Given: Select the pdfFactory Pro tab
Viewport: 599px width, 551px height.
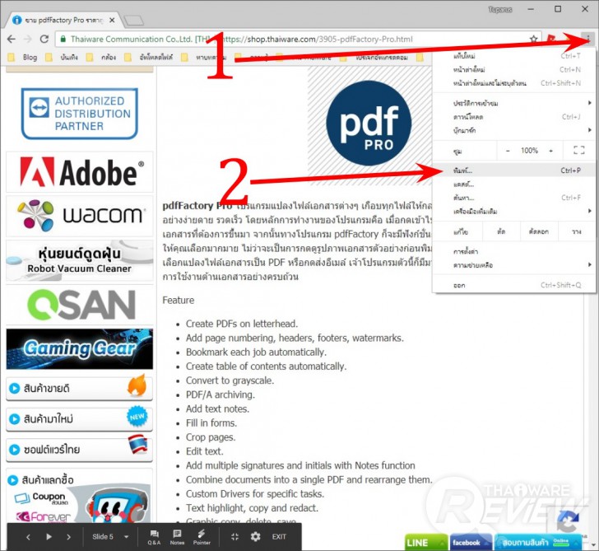Looking at the screenshot, I should point(63,21).
